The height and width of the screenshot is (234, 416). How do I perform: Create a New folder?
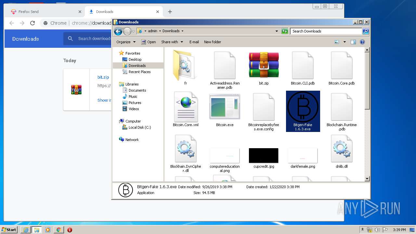[x=213, y=42]
